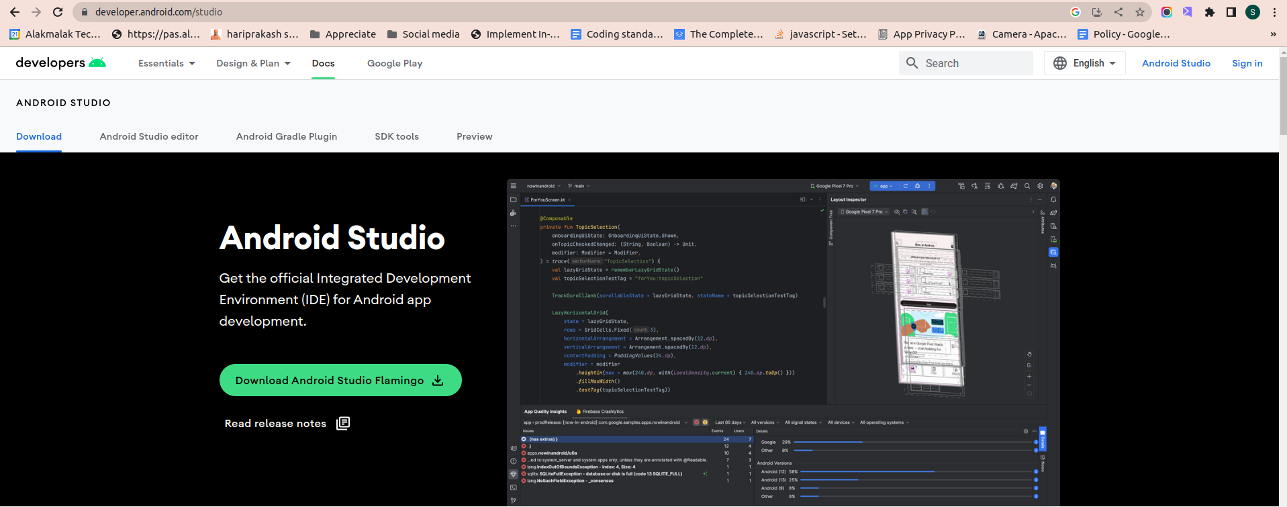Toggle the browser side panel icon
Image resolution: width=1287 pixels, height=507 pixels.
pos(1231,12)
